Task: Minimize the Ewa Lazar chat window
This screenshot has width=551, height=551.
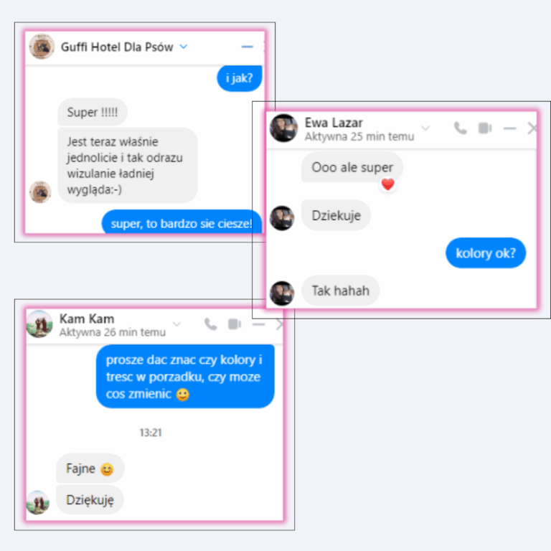Action: tap(509, 128)
